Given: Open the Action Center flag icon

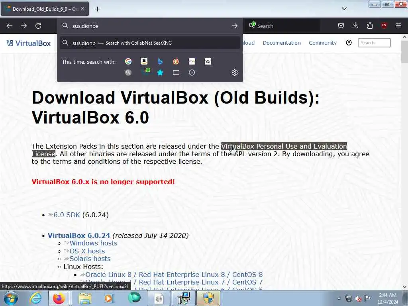Looking at the screenshot, I should pos(367,298).
